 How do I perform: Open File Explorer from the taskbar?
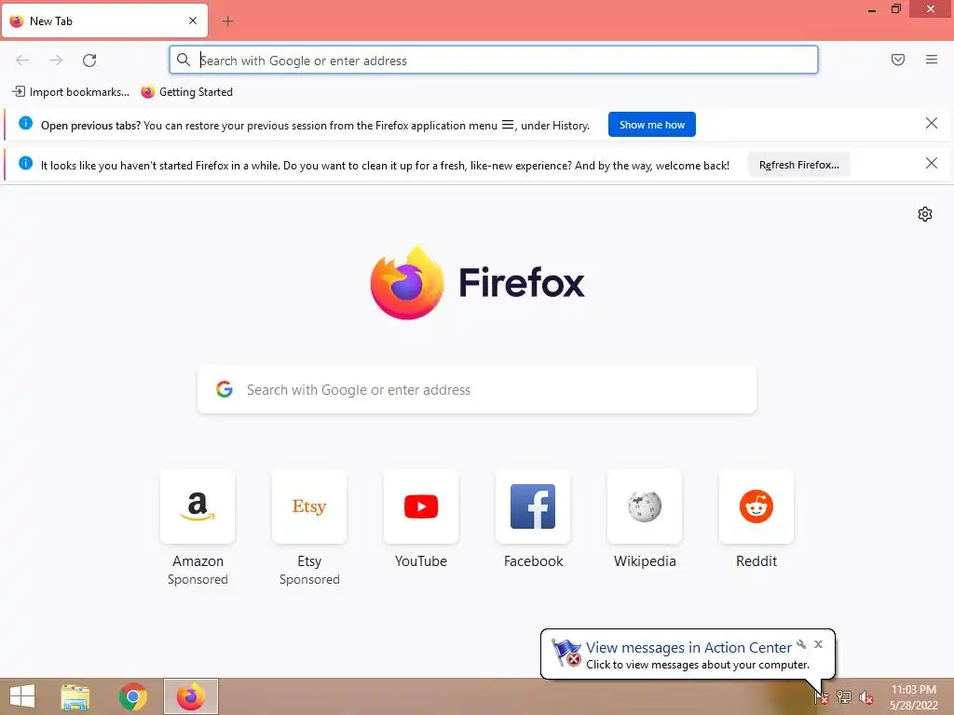tap(75, 696)
